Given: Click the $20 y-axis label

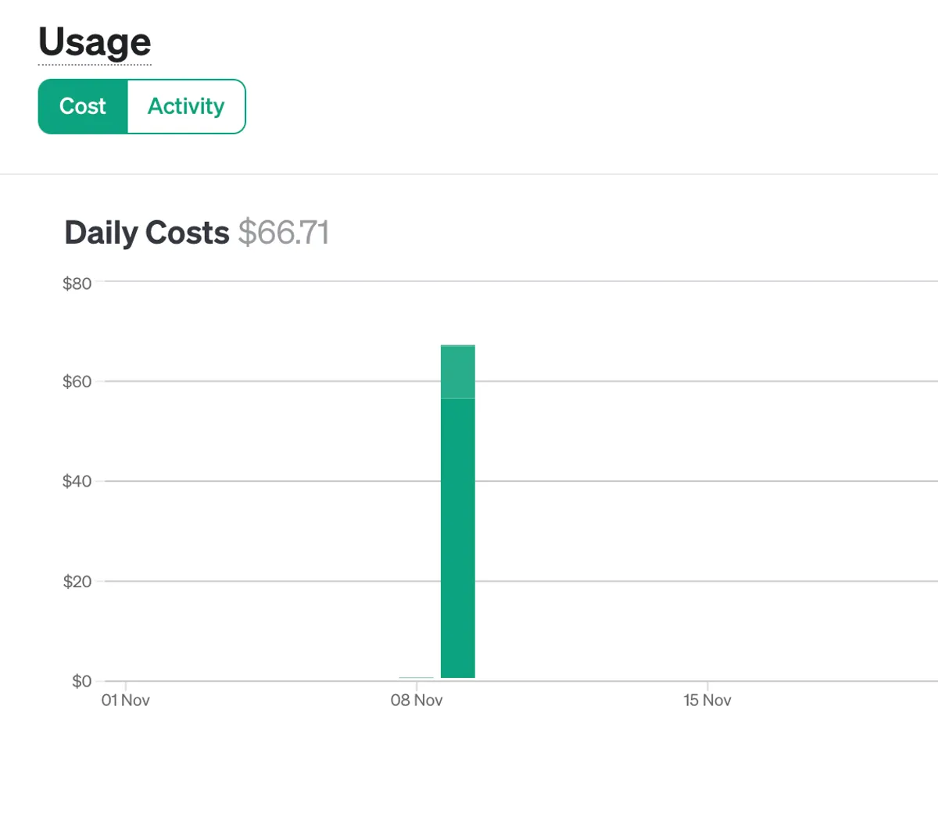Looking at the screenshot, I should (x=77, y=581).
